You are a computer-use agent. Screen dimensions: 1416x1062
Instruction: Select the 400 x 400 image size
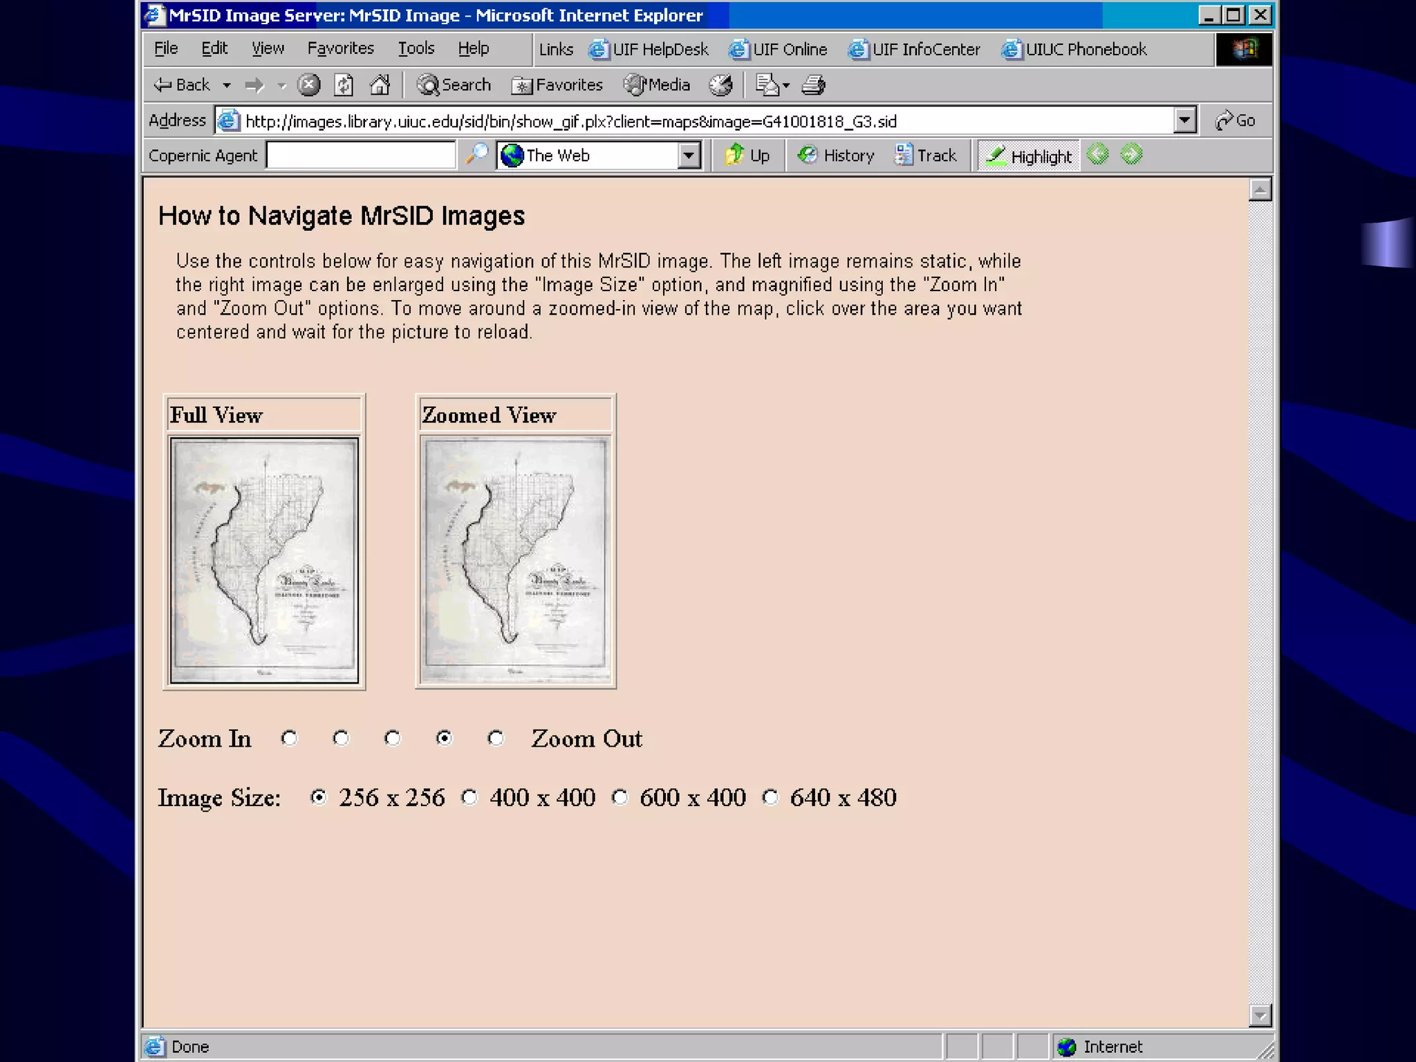[x=469, y=797]
